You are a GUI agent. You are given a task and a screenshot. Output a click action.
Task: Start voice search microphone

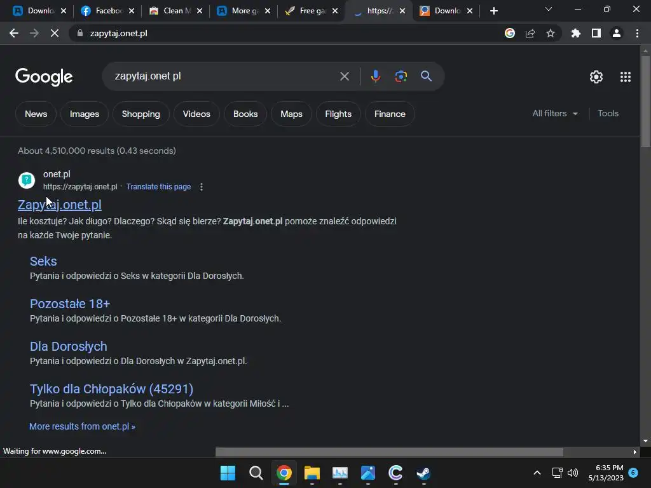point(375,76)
